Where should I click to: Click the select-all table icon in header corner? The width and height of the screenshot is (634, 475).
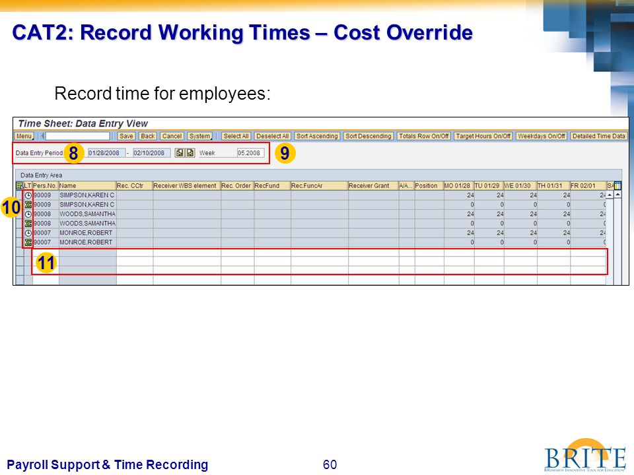[x=19, y=186]
